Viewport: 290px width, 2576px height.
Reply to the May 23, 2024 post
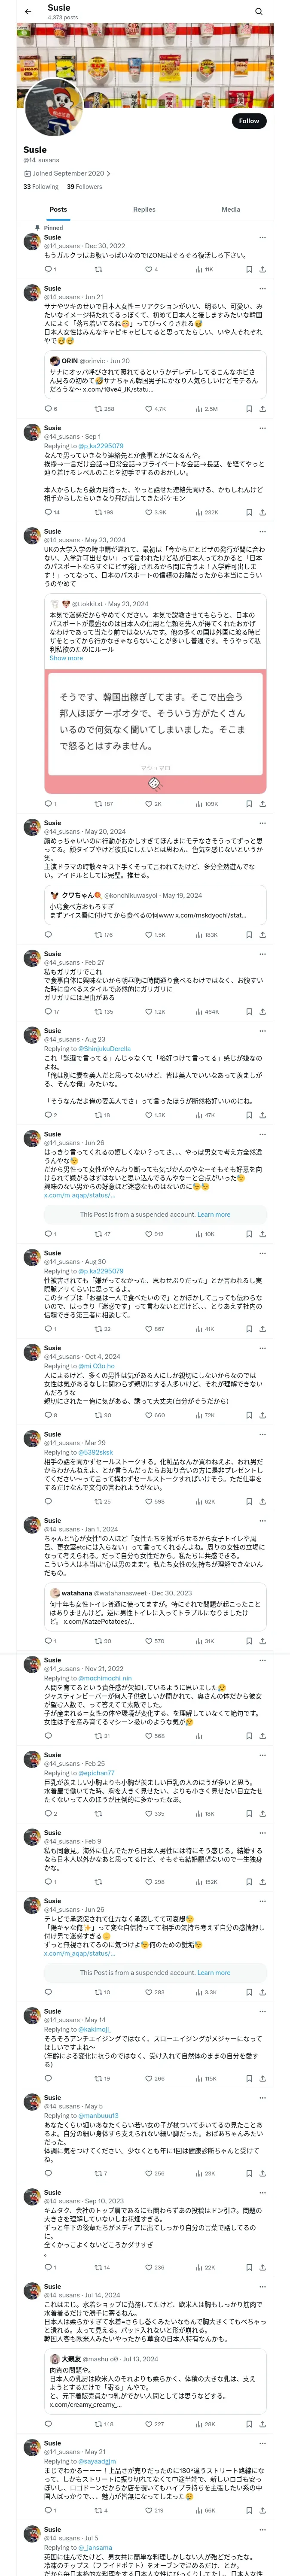[48, 803]
